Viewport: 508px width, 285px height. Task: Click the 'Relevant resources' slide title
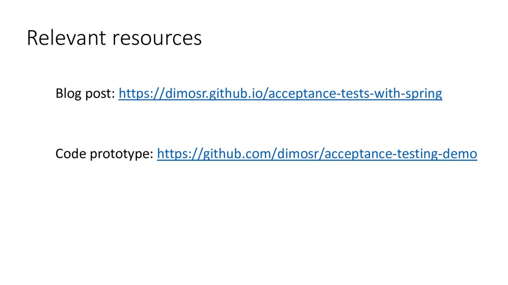114,38
